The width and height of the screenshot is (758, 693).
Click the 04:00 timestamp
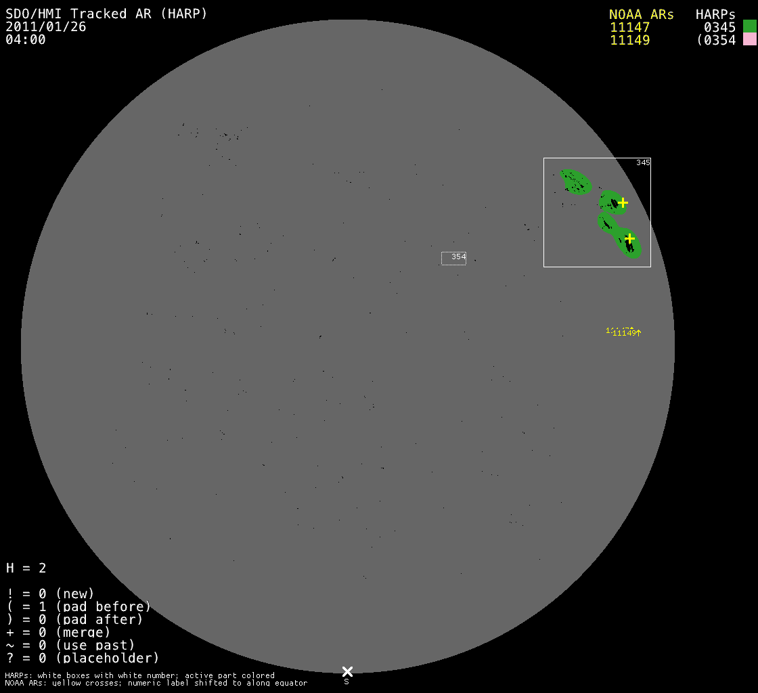[26, 39]
